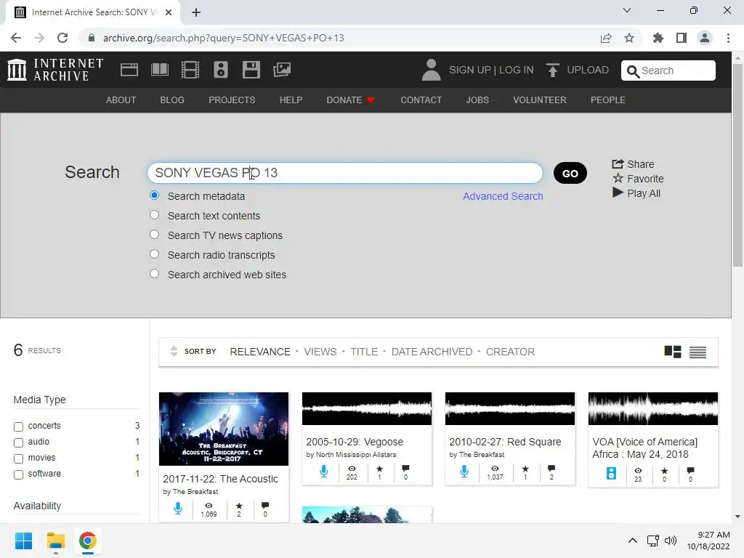Viewport: 744px width, 558px height.
Task: Click the Play All triangle
Action: (x=618, y=193)
